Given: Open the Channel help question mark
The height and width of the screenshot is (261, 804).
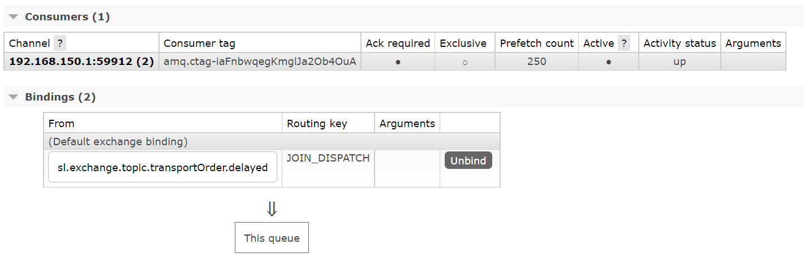Looking at the screenshot, I should [x=60, y=43].
